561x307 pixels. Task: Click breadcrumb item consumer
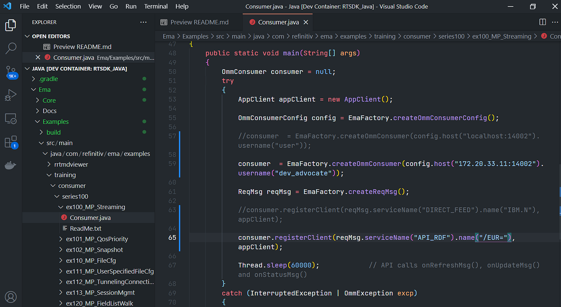pos(417,36)
